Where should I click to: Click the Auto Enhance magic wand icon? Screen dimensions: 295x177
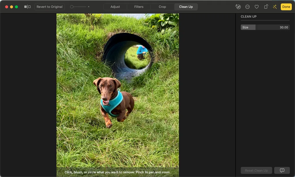(275, 7)
